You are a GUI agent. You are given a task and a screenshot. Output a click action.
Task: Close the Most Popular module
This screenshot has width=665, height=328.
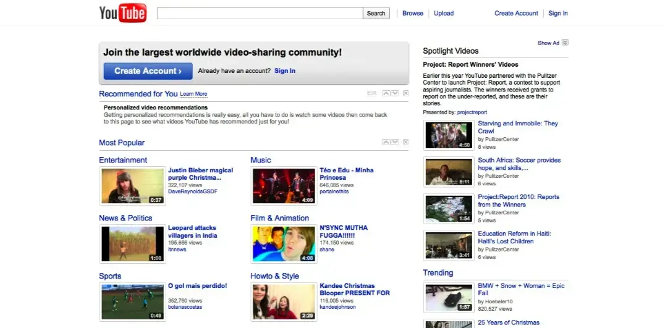pyautogui.click(x=406, y=142)
